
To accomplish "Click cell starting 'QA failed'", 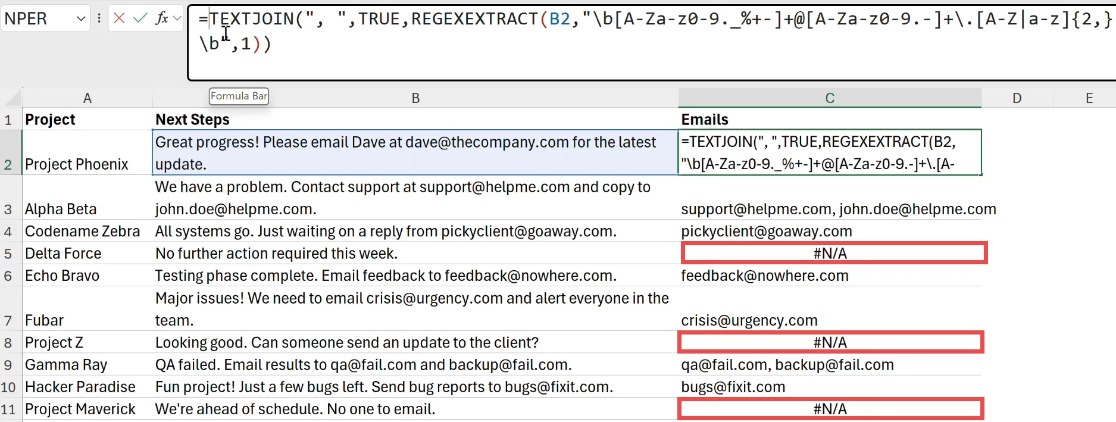I will click(x=415, y=364).
